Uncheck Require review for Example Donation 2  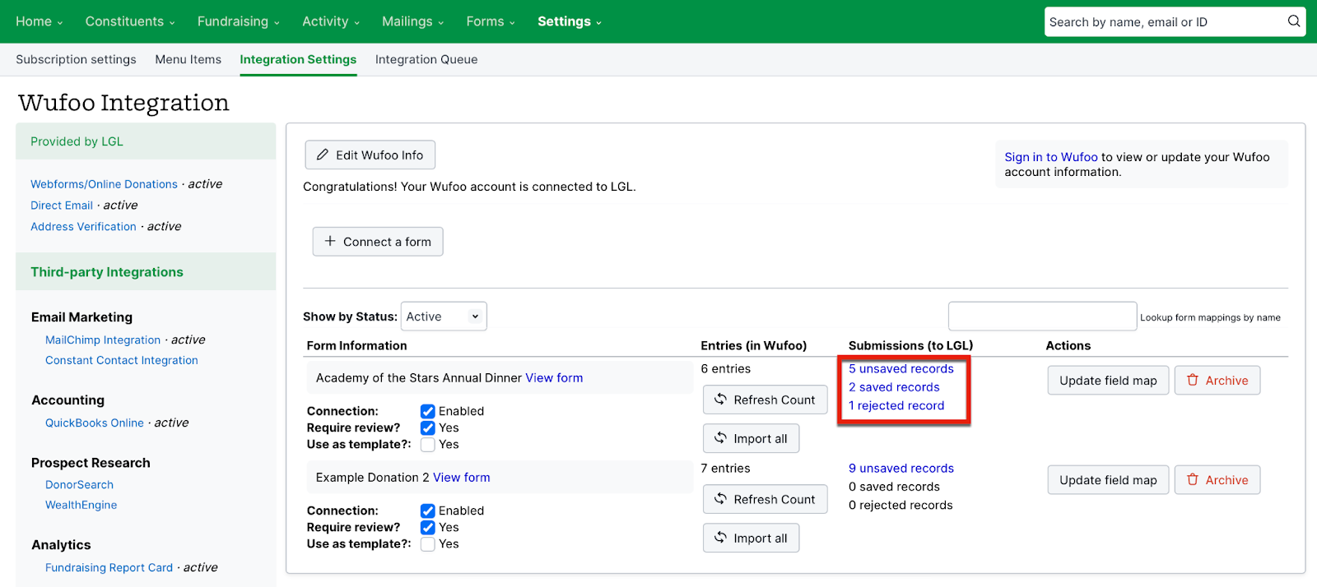click(x=428, y=527)
